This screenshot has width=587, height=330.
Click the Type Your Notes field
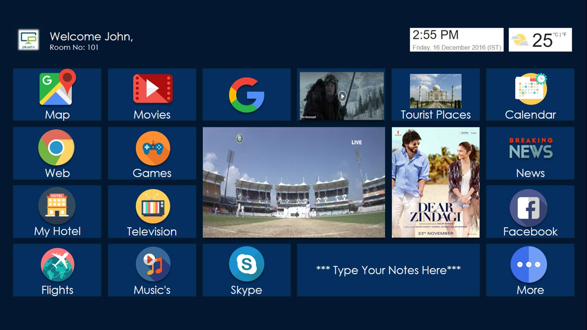tap(388, 270)
